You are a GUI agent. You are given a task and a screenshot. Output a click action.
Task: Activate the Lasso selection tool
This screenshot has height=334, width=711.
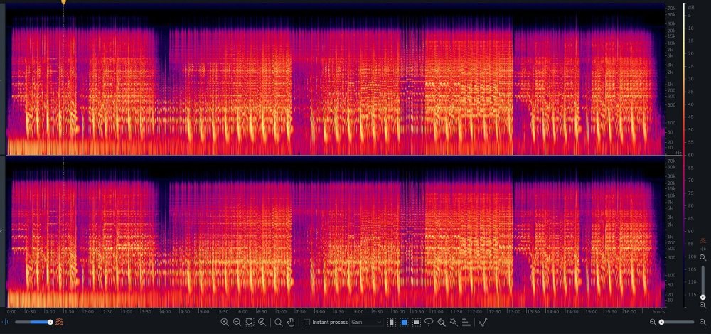[429, 323]
